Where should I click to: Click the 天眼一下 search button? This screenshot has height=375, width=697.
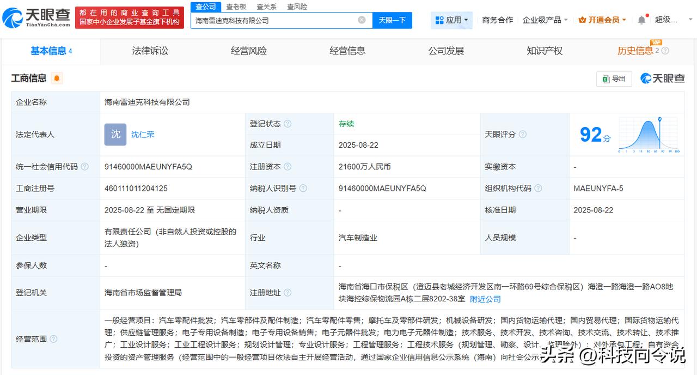[x=392, y=20]
